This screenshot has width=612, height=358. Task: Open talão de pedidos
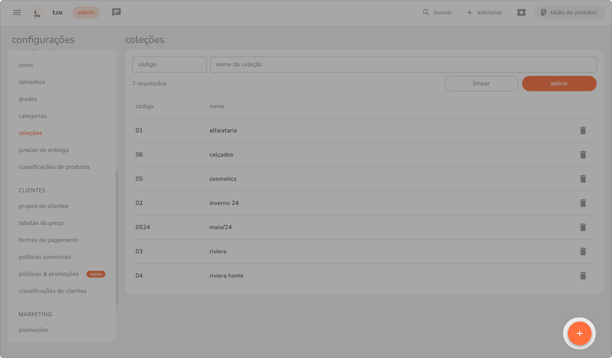(x=569, y=12)
